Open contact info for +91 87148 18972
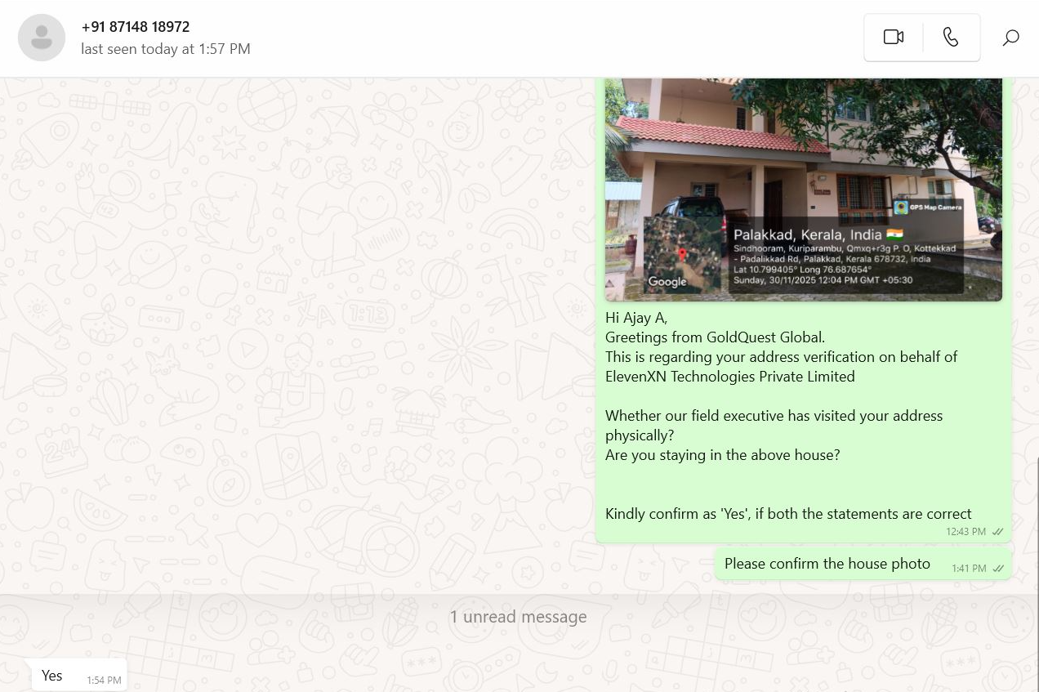1039x692 pixels. tap(136, 27)
